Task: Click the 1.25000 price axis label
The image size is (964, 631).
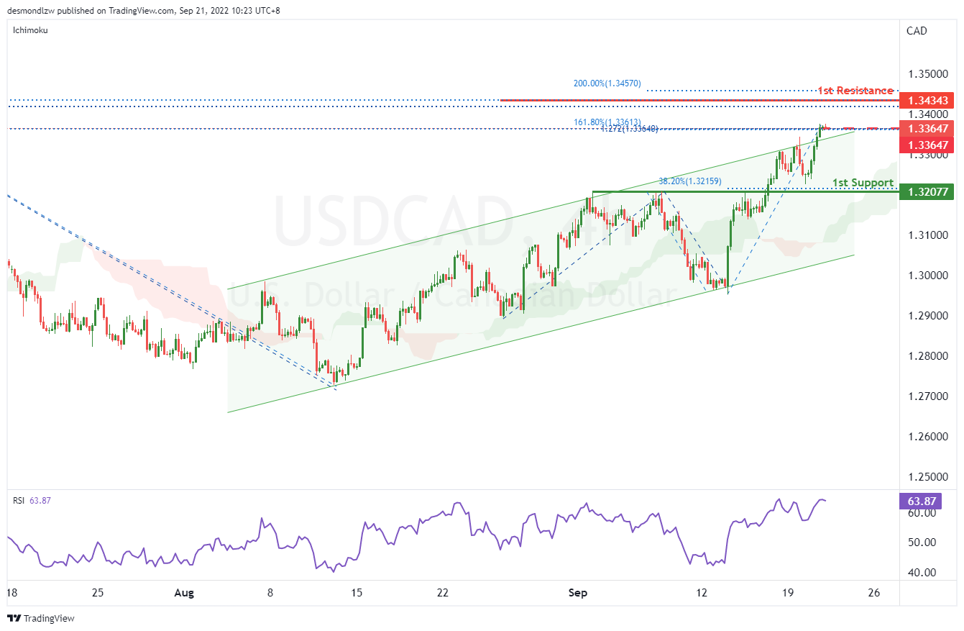Action: (x=927, y=477)
